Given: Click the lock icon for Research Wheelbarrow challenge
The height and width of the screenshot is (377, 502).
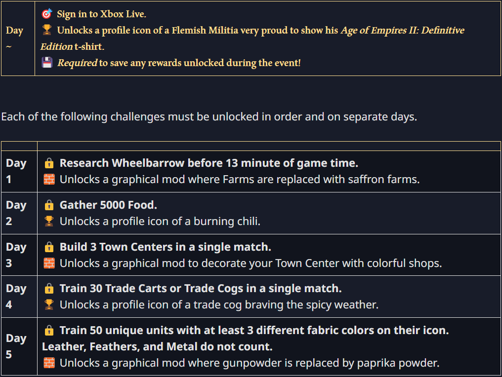Looking at the screenshot, I should [49, 163].
